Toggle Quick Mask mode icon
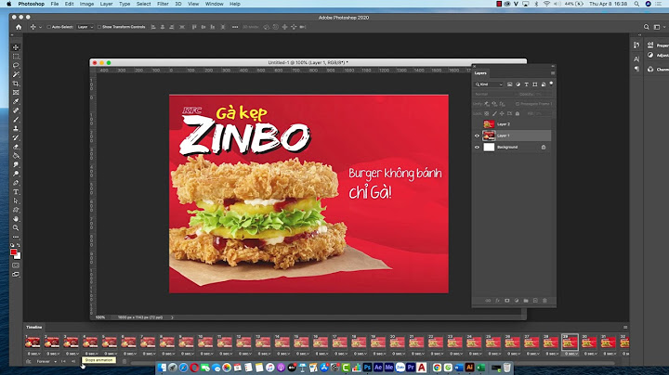The height and width of the screenshot is (375, 669). coord(16,265)
